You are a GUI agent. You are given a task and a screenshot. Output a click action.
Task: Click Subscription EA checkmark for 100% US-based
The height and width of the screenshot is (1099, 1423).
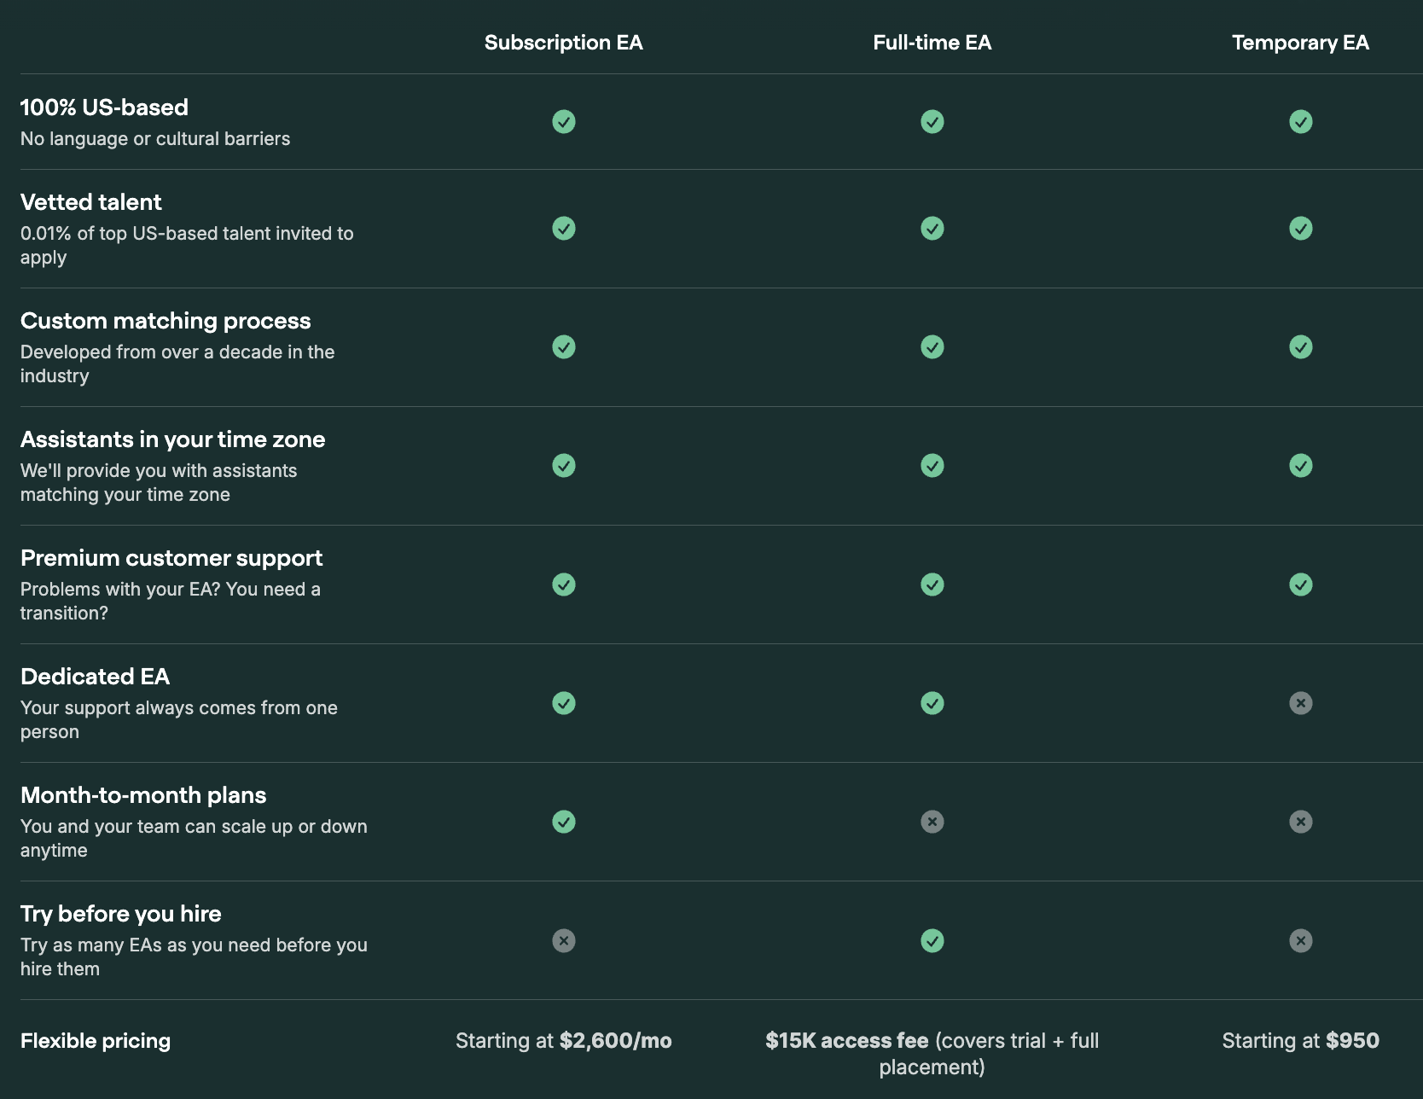click(x=563, y=122)
